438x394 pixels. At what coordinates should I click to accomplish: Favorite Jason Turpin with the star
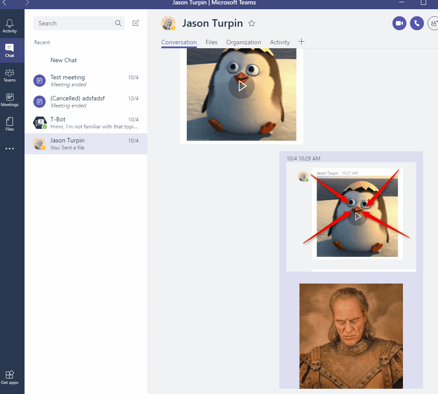pos(252,23)
